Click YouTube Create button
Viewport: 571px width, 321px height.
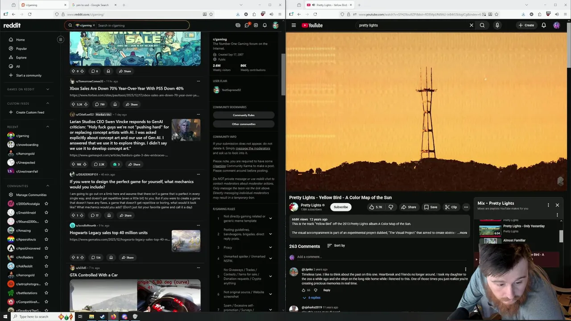tap(526, 25)
